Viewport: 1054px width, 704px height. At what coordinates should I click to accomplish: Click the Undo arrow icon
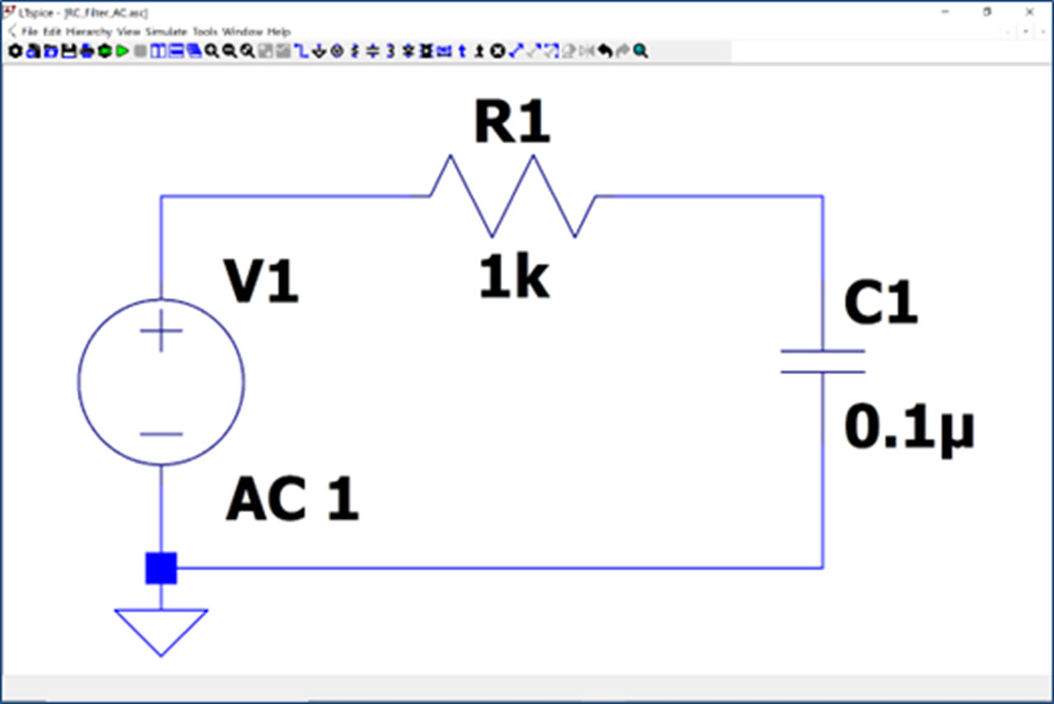[x=604, y=51]
